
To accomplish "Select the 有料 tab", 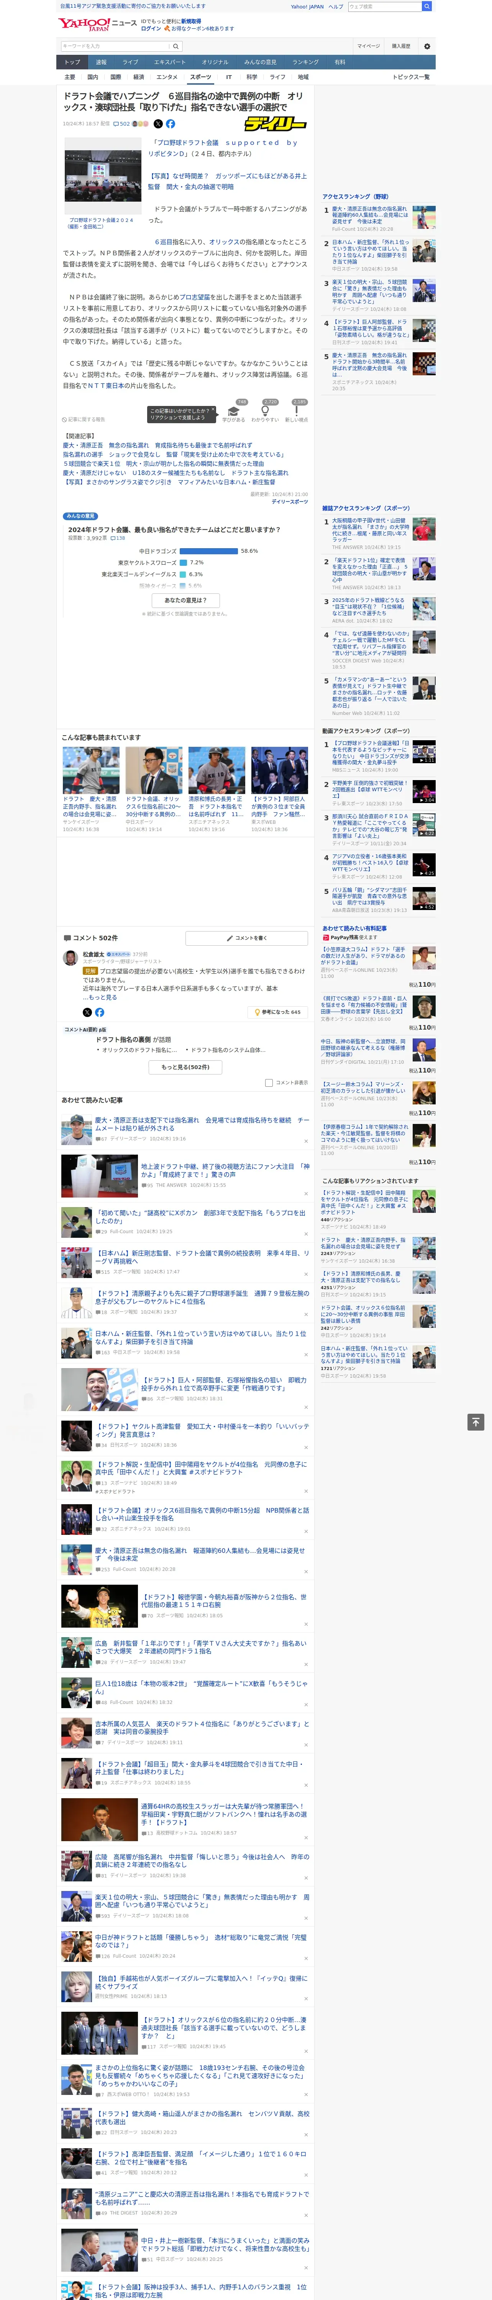I will coord(340,62).
